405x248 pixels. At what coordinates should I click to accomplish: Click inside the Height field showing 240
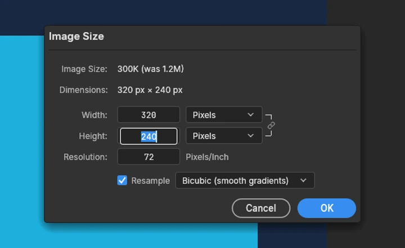148,136
